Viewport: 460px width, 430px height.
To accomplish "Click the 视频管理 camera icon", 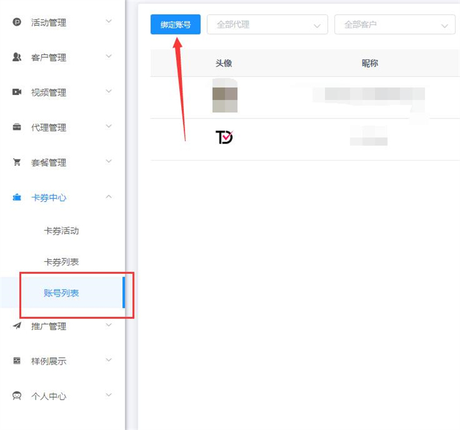I will click(17, 92).
